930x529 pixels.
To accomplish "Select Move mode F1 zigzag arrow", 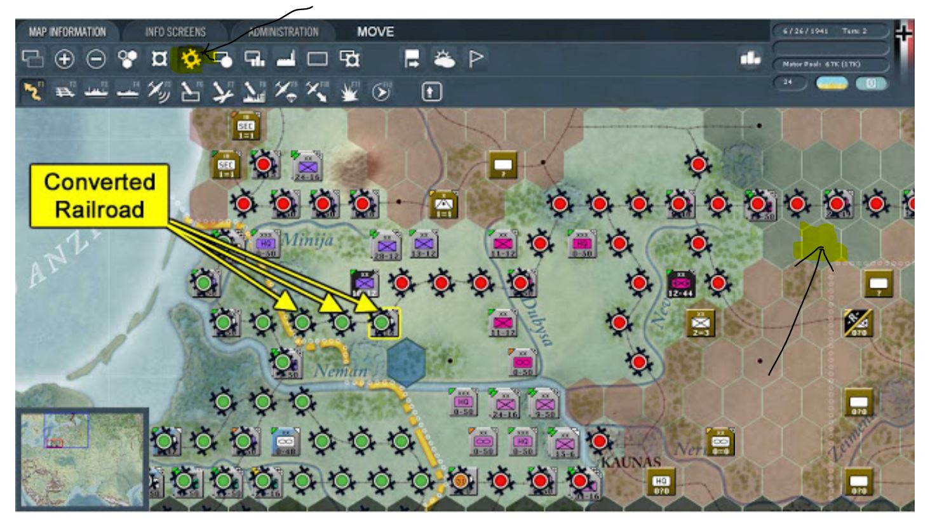I will click(33, 91).
